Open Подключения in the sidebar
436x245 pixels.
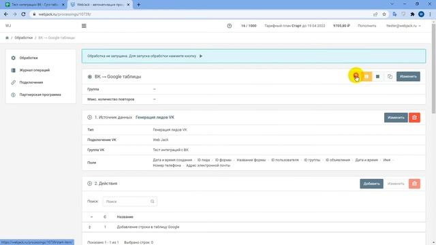tap(31, 82)
